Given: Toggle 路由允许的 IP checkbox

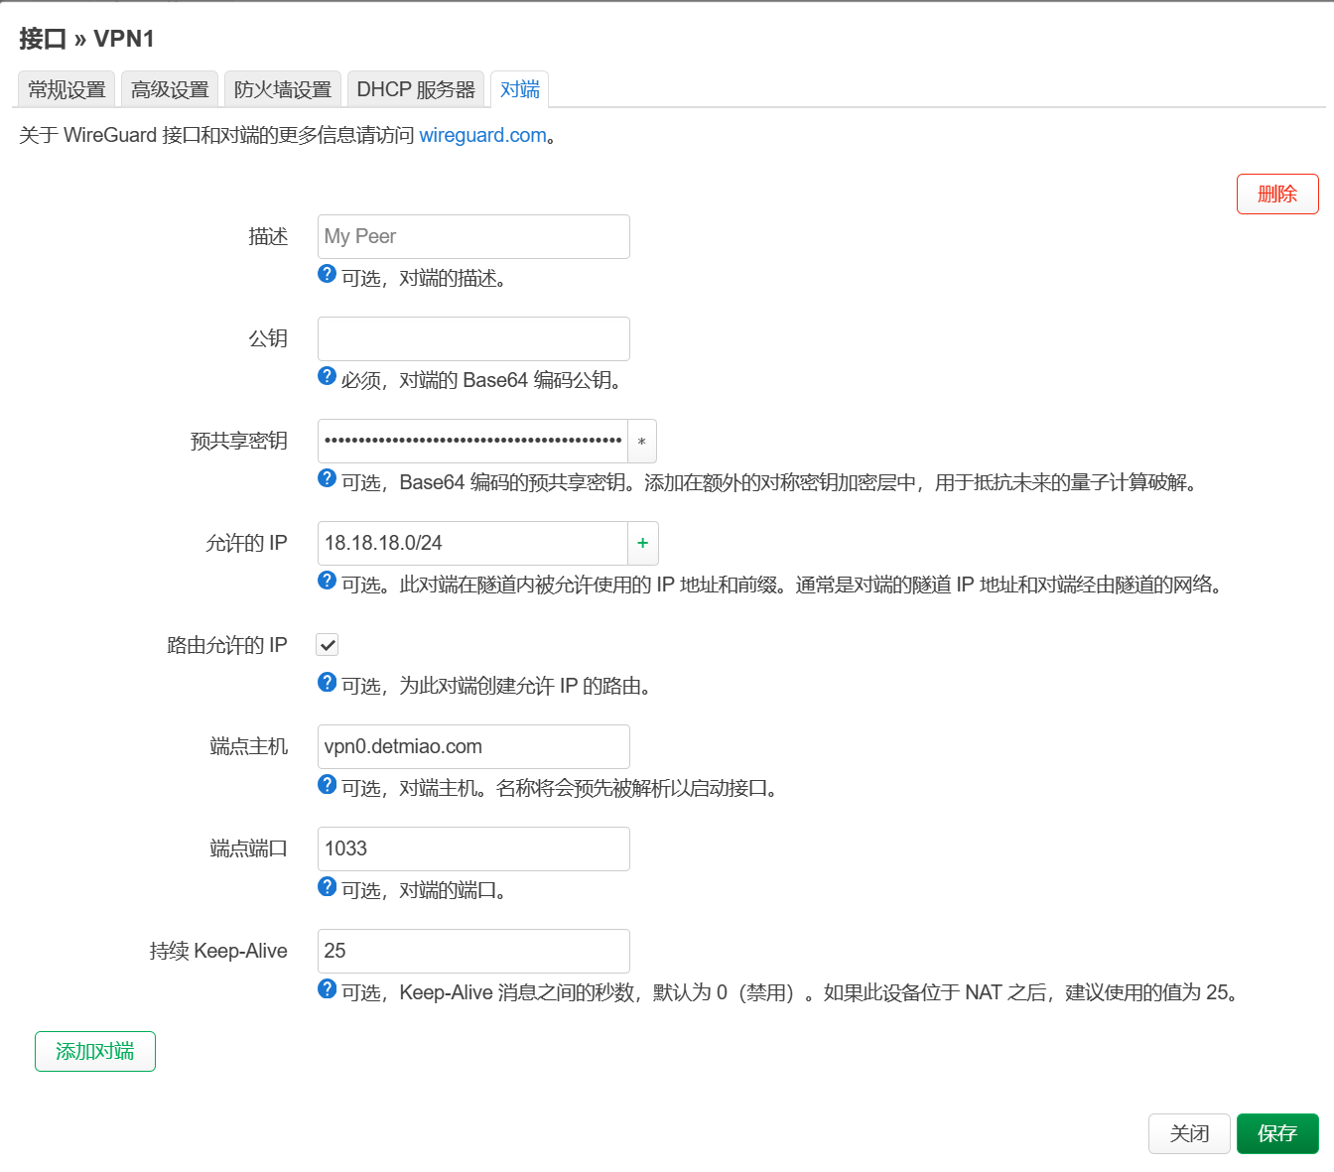Looking at the screenshot, I should click(328, 645).
